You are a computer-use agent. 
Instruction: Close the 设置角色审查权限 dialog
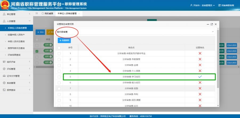click(216, 24)
